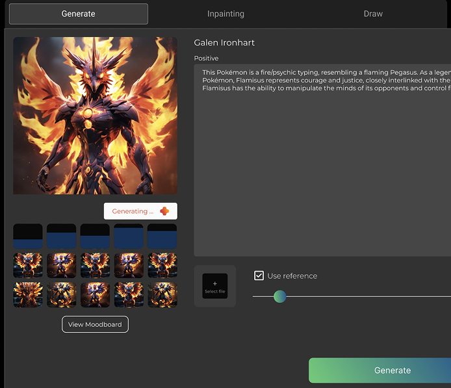This screenshot has width=451, height=388.
Task: Select fourth creature thumbnail in middle row
Action: pyautogui.click(x=129, y=265)
